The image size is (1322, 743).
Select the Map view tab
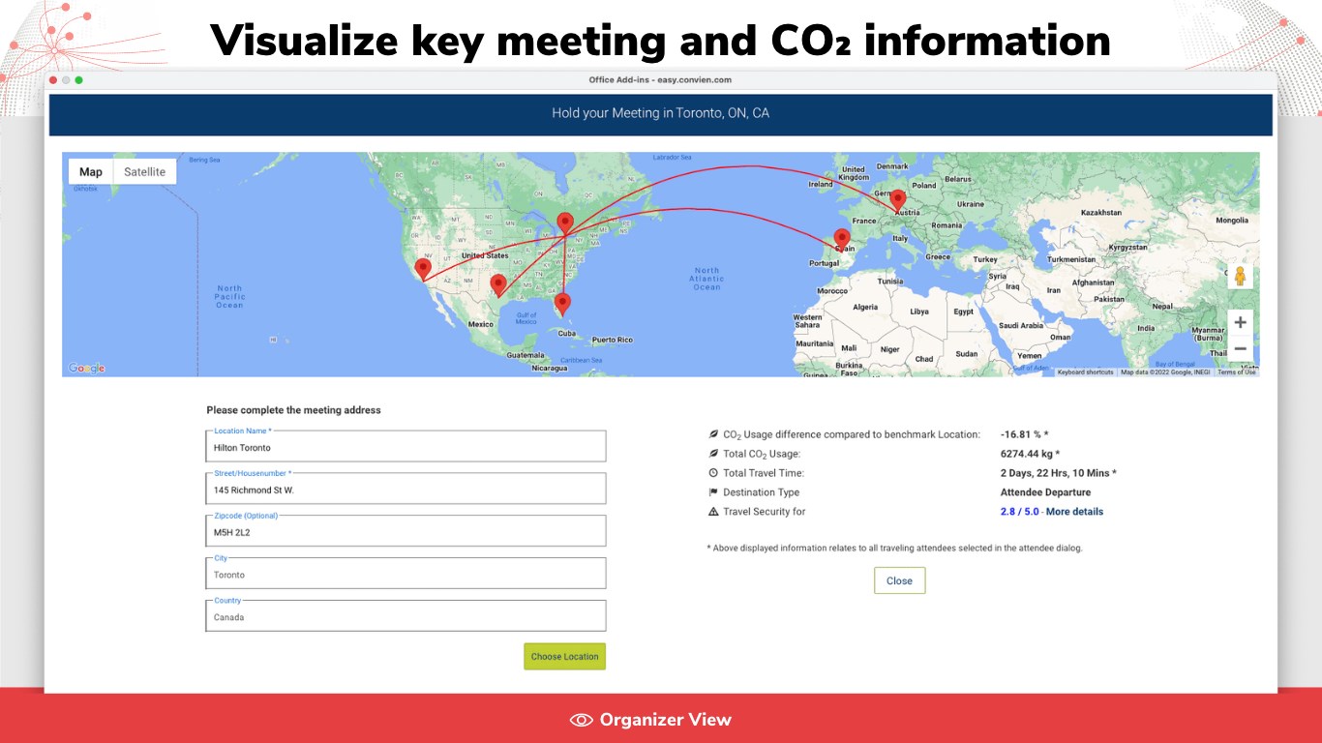point(91,172)
